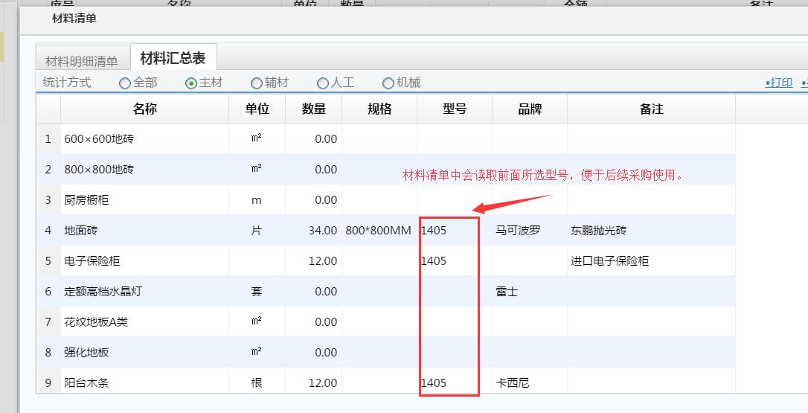This screenshot has height=413, width=808.
Task: Select the 厨房橱柜 row
Action: click(87, 200)
